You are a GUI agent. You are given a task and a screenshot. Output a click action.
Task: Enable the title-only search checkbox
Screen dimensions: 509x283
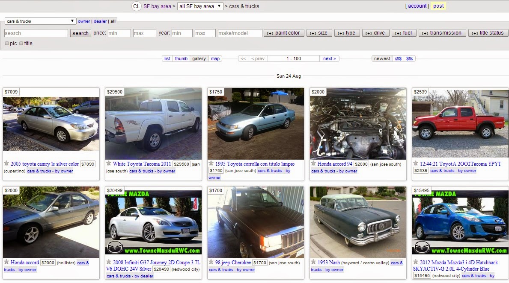click(21, 43)
